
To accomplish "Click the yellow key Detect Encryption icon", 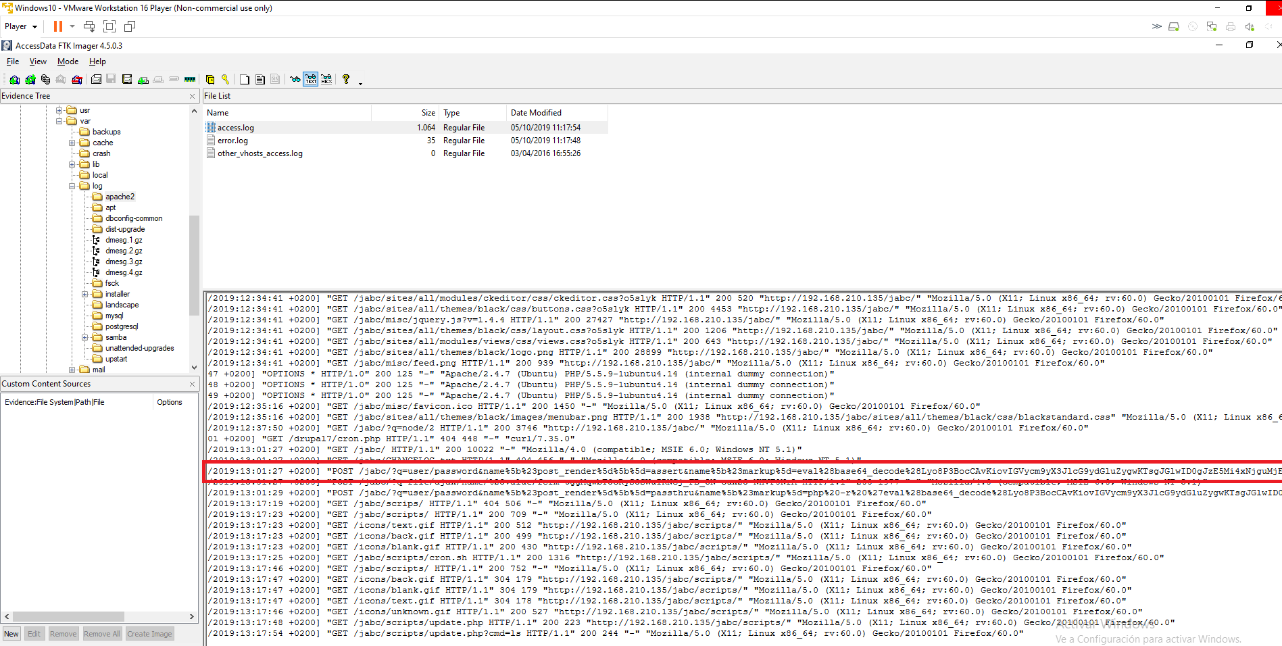I will click(226, 80).
